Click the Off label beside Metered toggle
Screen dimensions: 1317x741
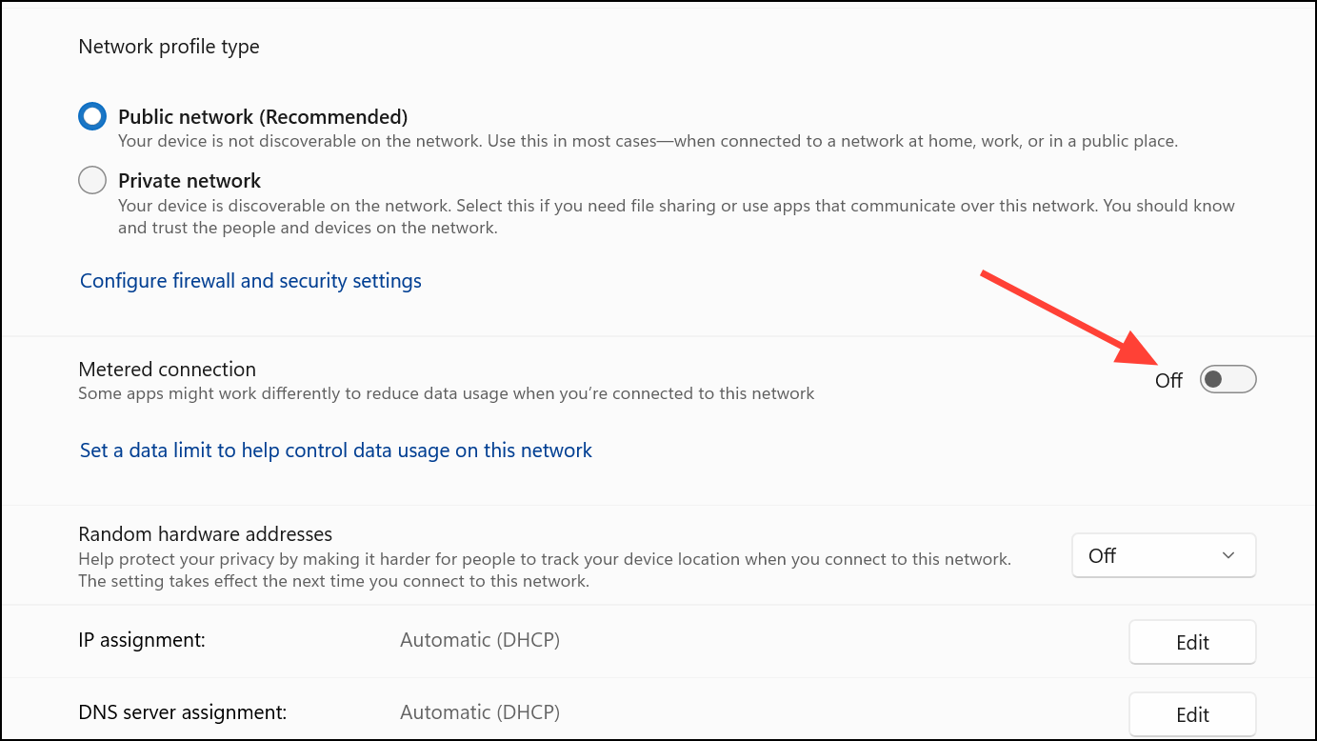pos(1168,380)
